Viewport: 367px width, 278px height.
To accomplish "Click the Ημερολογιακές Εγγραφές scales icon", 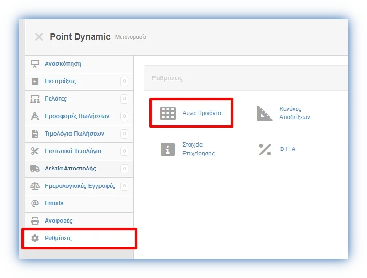I will point(34,186).
